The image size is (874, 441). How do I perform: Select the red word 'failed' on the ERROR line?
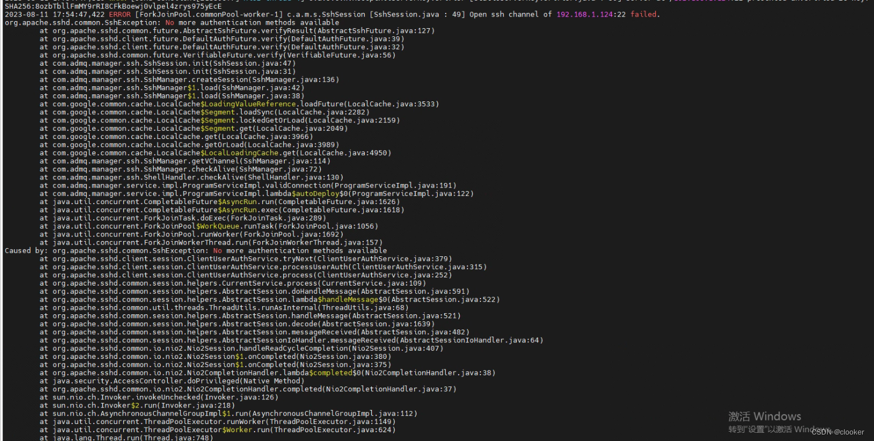tap(643, 14)
